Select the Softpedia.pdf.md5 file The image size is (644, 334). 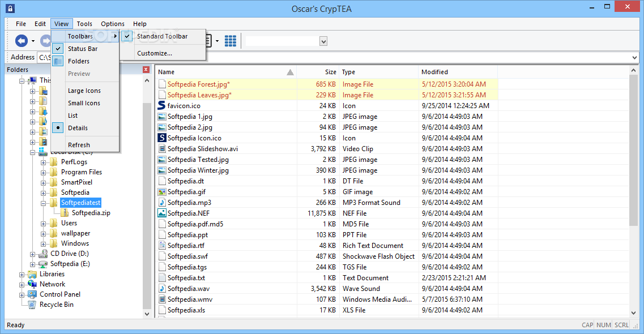click(x=195, y=224)
